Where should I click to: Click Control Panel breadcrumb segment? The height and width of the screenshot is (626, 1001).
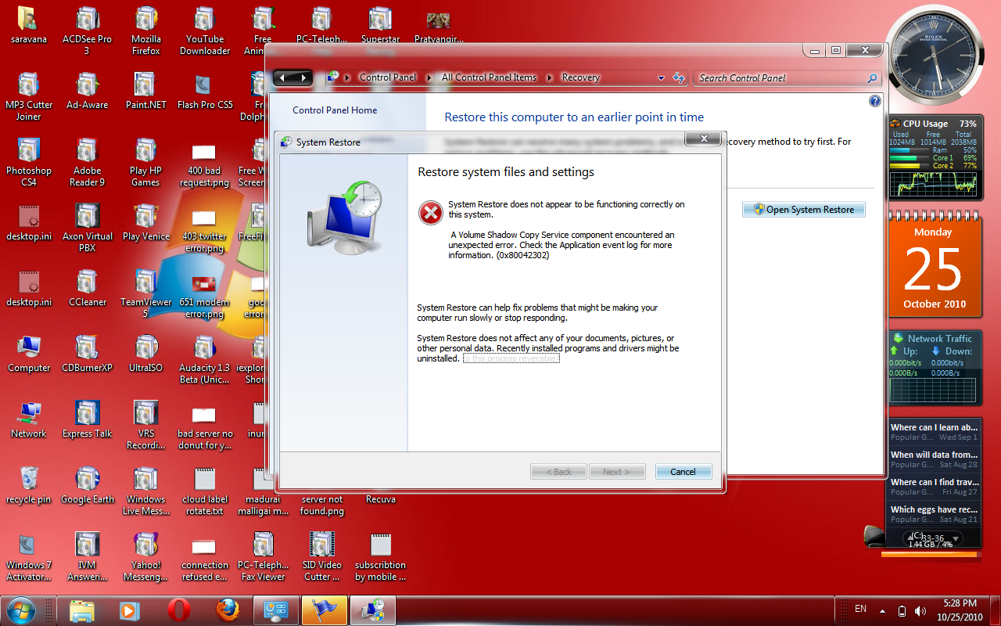[x=388, y=77]
